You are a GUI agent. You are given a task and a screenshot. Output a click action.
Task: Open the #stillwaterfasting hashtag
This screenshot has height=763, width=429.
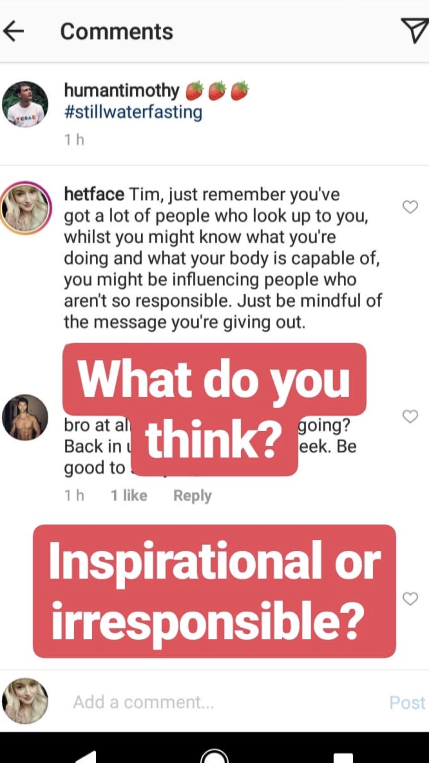(133, 112)
